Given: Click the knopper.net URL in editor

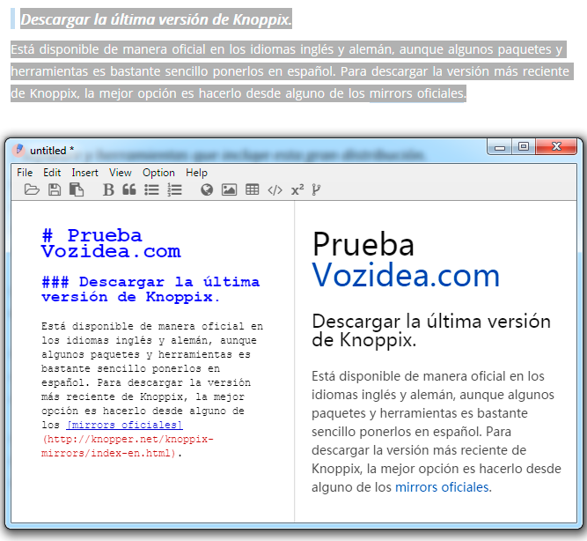Looking at the screenshot, I should (128, 446).
